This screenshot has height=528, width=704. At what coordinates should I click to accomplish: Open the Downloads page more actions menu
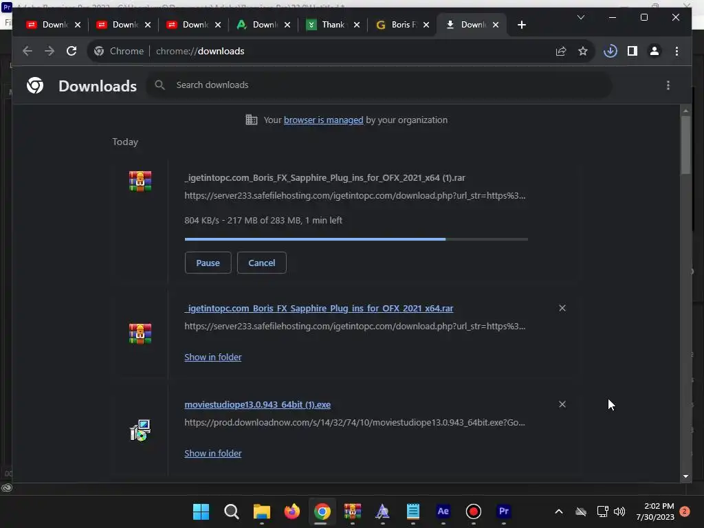[668, 85]
